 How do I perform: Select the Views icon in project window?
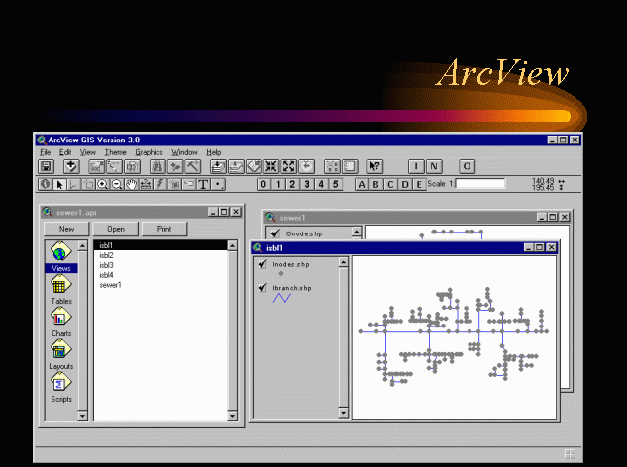(60, 254)
